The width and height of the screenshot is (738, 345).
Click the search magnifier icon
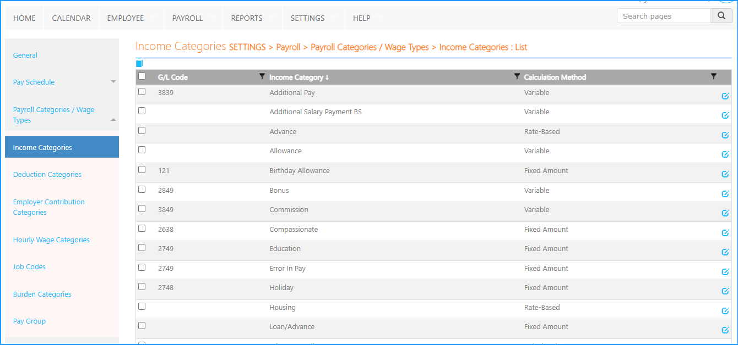(x=721, y=16)
